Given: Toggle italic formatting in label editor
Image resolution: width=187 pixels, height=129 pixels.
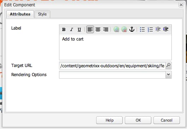Looking at the screenshot, I should (71, 29).
